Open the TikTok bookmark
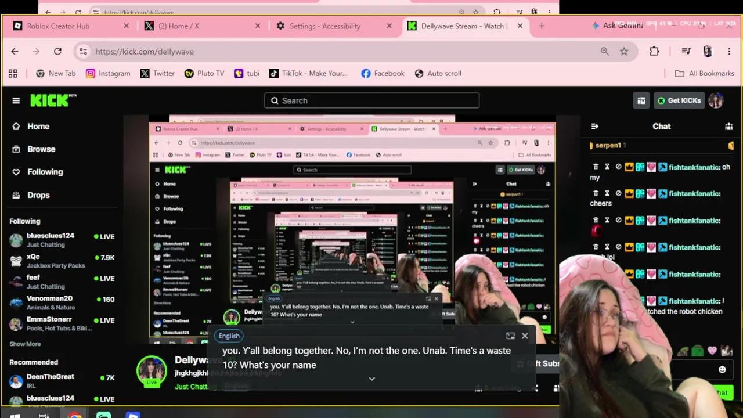Screen dimensions: 743x418 [x=308, y=74]
